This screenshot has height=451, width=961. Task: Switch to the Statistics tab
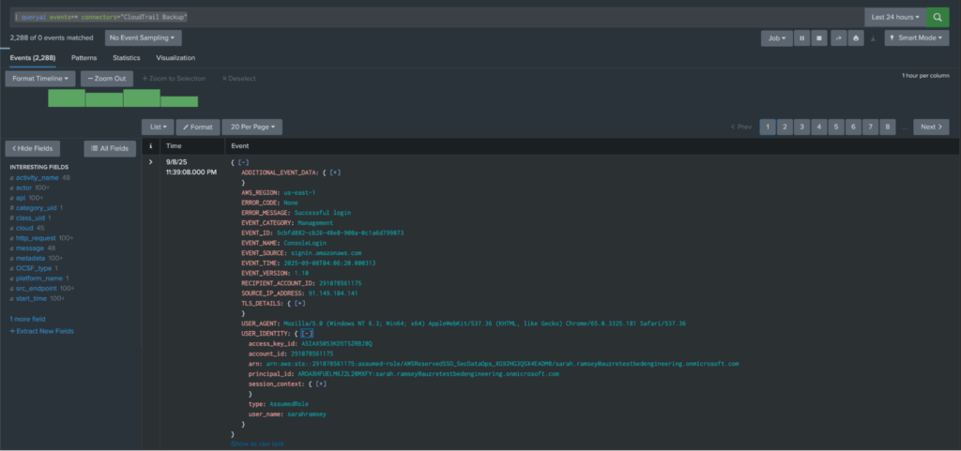pos(127,57)
